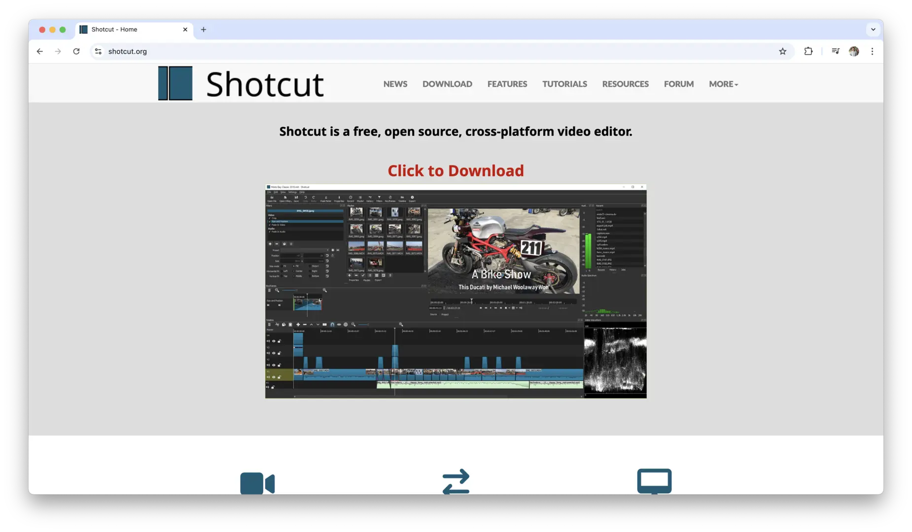This screenshot has width=912, height=532.
Task: Open the media control icon in toolbar
Action: click(835, 51)
